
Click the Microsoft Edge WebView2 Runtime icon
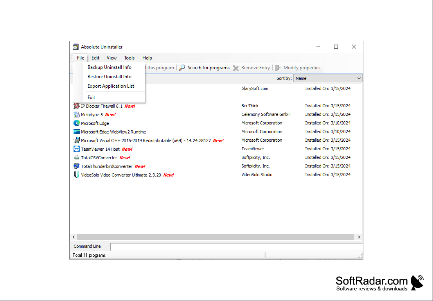77,132
